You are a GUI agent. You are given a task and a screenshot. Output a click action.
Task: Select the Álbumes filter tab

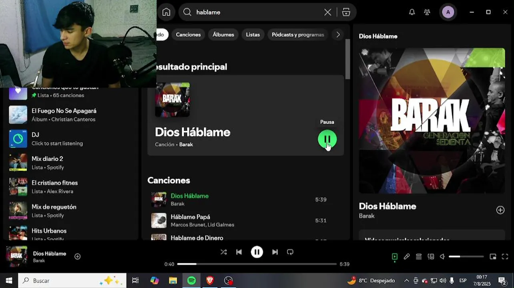coord(223,34)
